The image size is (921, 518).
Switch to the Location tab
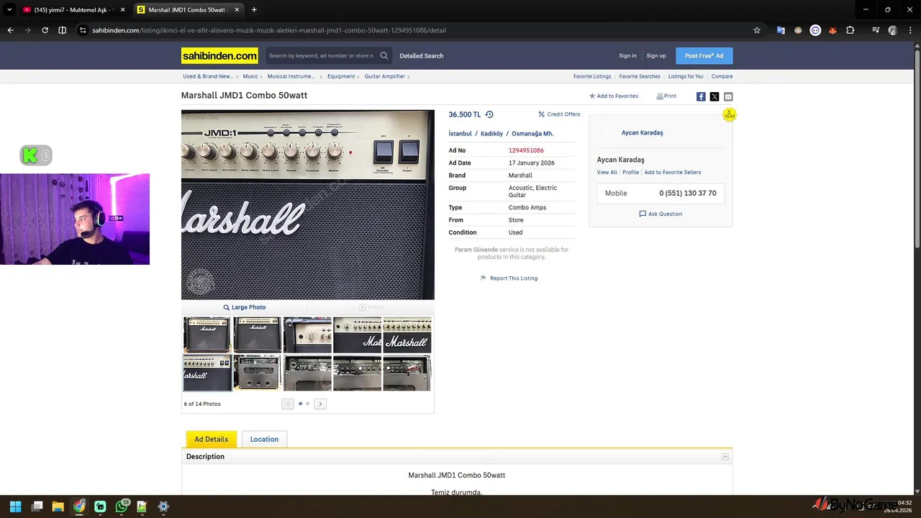click(264, 439)
